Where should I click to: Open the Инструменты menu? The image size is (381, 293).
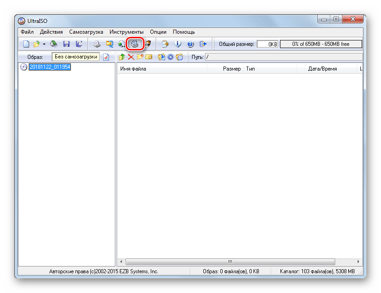coord(126,32)
